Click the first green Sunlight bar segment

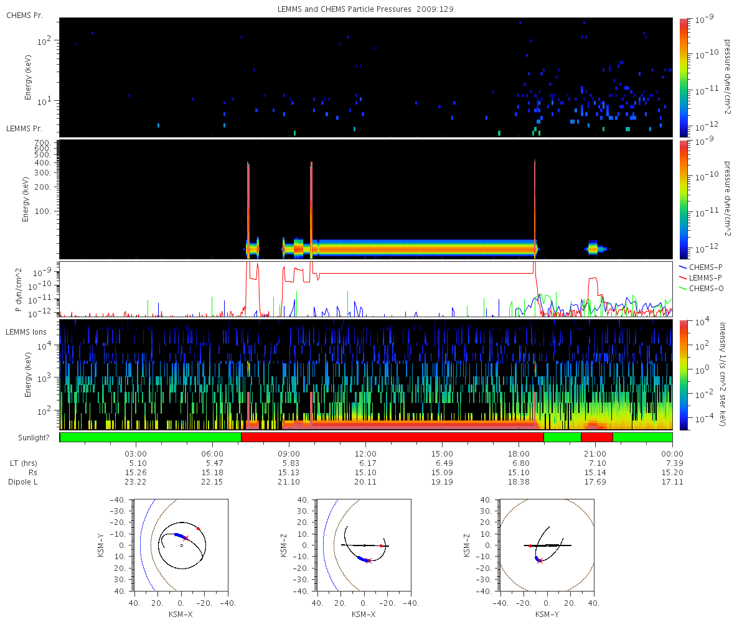coord(150,437)
